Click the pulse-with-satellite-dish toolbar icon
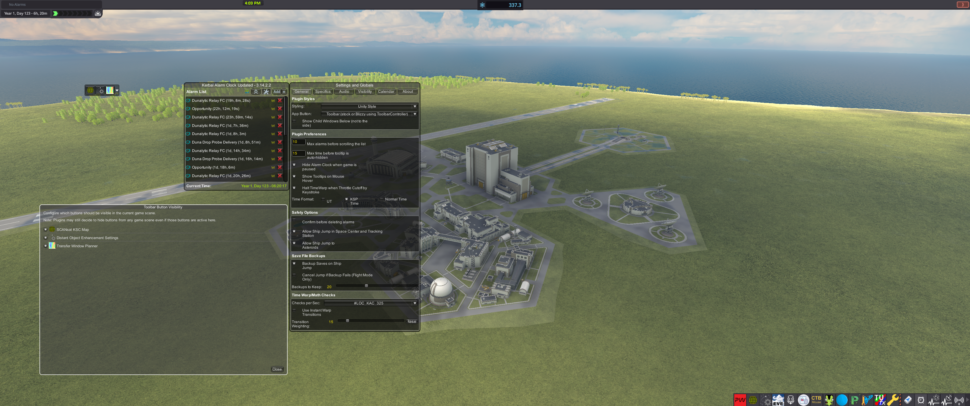This screenshot has width=970, height=406. [946, 400]
